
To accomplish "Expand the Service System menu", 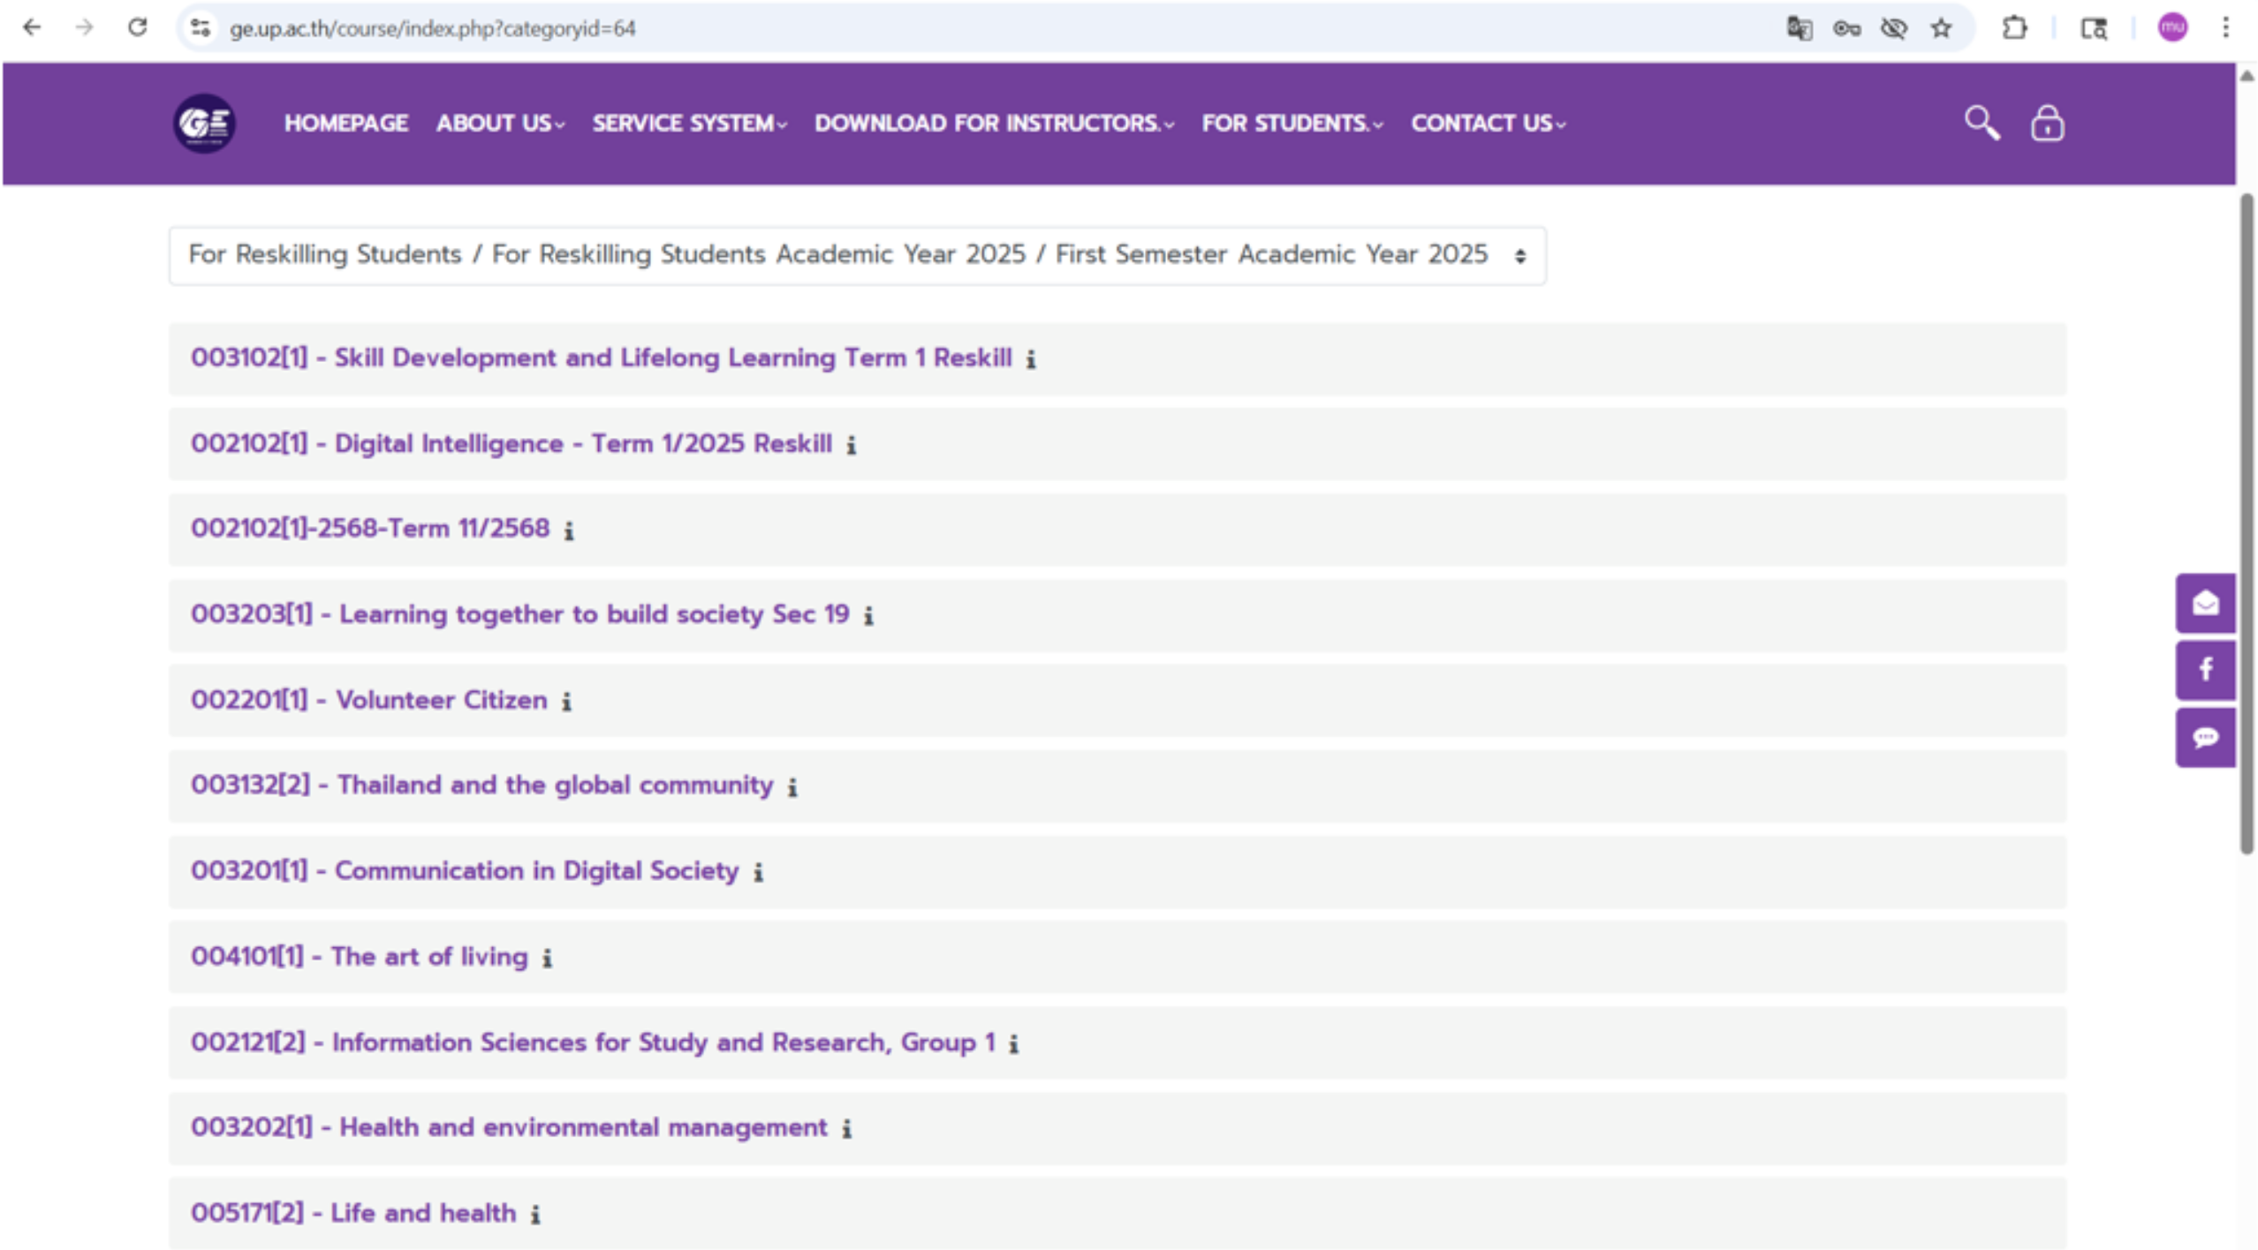I will (689, 124).
